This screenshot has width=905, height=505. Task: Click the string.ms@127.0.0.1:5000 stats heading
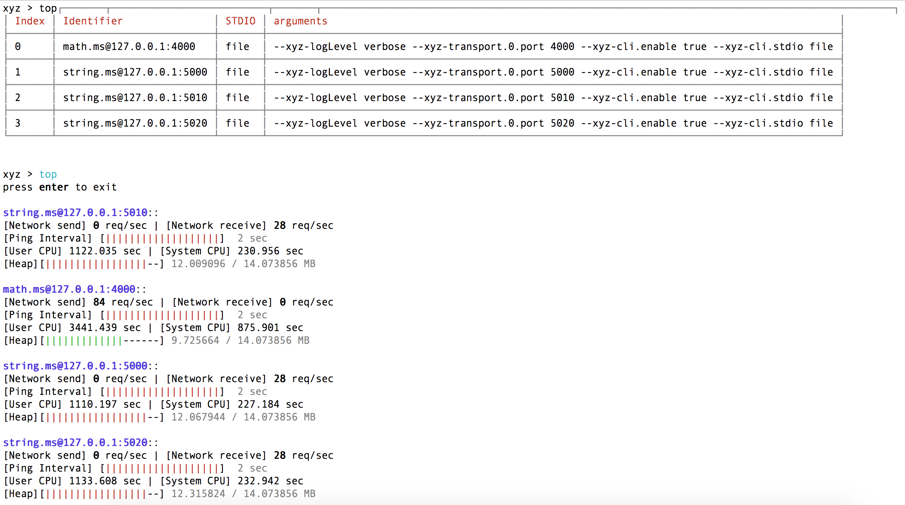click(75, 366)
